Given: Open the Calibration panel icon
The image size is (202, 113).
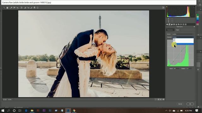Looking at the screenshot, I should tap(183, 24).
